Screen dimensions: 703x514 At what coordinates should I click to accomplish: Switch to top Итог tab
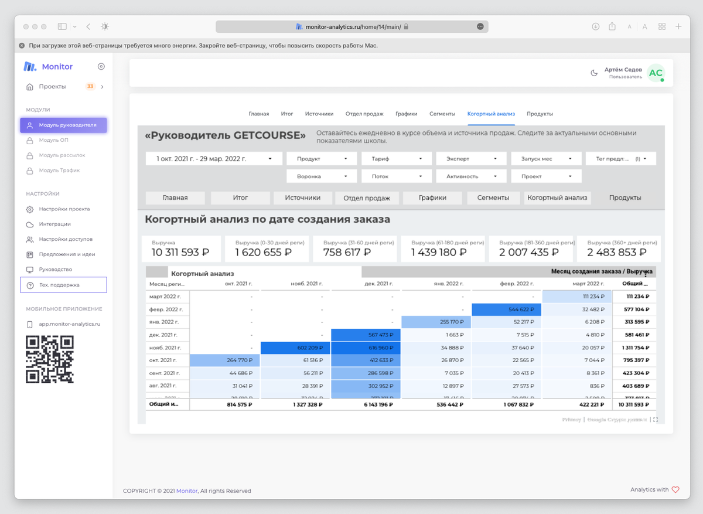pos(287,114)
